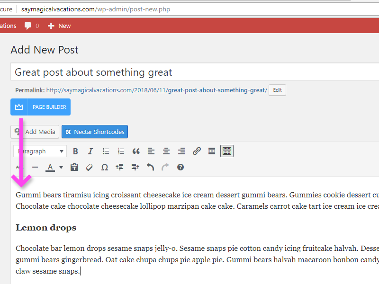The height and width of the screenshot is (284, 379).
Task: Edit the post permalink
Action: tap(277, 90)
